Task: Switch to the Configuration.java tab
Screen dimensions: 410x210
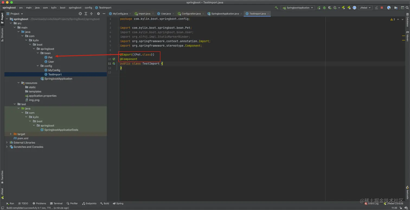Action: click(x=191, y=14)
